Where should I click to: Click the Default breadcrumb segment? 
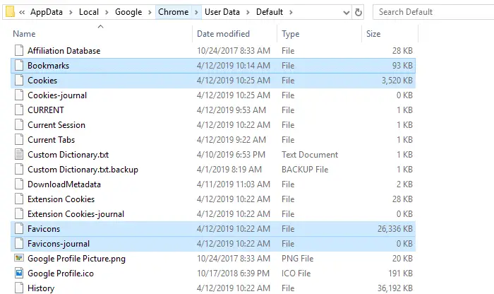tap(270, 12)
